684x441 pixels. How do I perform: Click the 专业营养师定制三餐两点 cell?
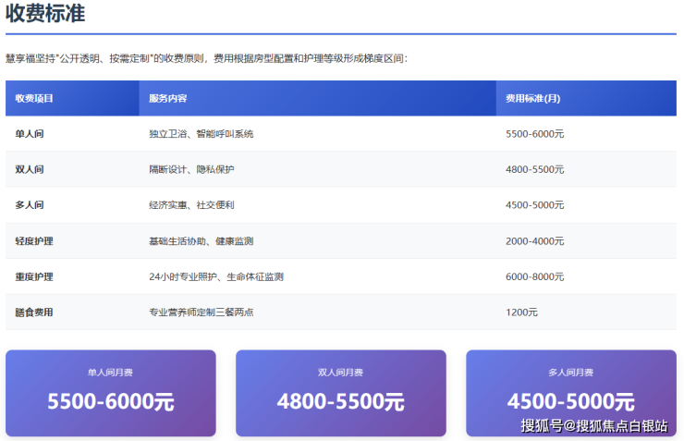[201, 312]
